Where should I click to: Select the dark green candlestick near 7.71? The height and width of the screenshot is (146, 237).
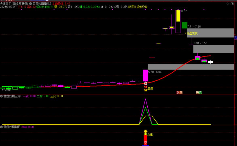(184, 25)
